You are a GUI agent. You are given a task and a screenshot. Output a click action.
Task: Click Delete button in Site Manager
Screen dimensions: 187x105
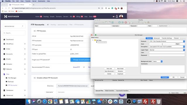[109, 74]
